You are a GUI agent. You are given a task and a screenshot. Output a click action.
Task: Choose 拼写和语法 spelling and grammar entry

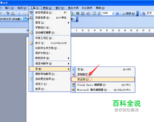click(50, 13)
